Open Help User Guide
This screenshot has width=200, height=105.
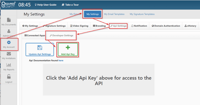(46, 5)
